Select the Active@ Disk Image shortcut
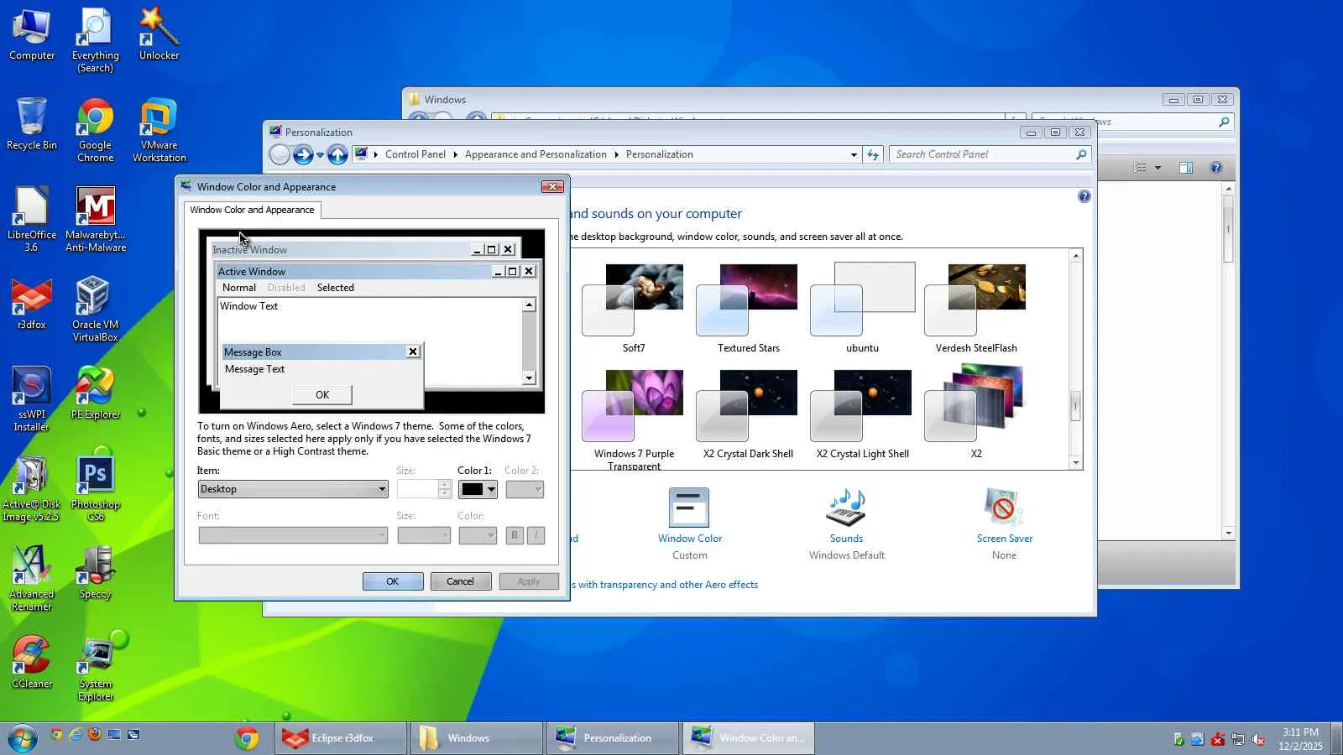1343x755 pixels. [32, 488]
